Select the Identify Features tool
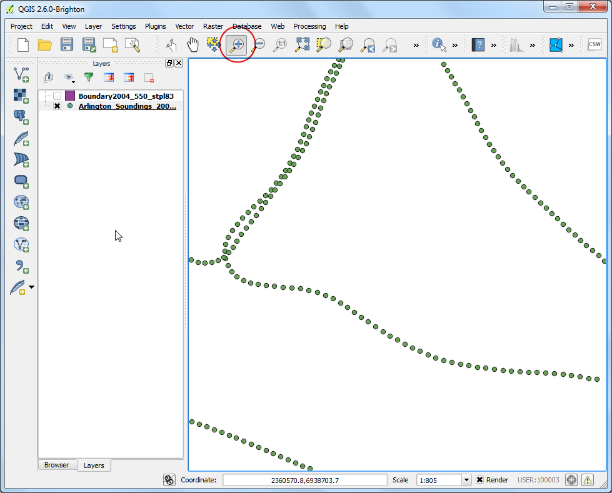Image resolution: width=612 pixels, height=493 pixels. tap(439, 45)
